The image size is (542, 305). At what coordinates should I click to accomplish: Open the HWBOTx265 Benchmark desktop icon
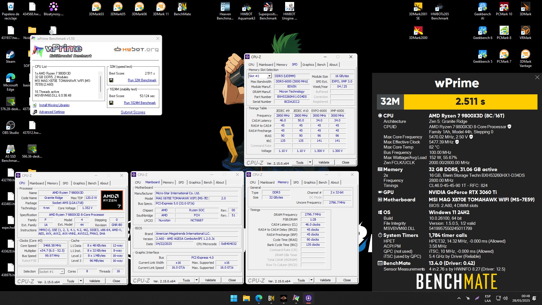440,11
